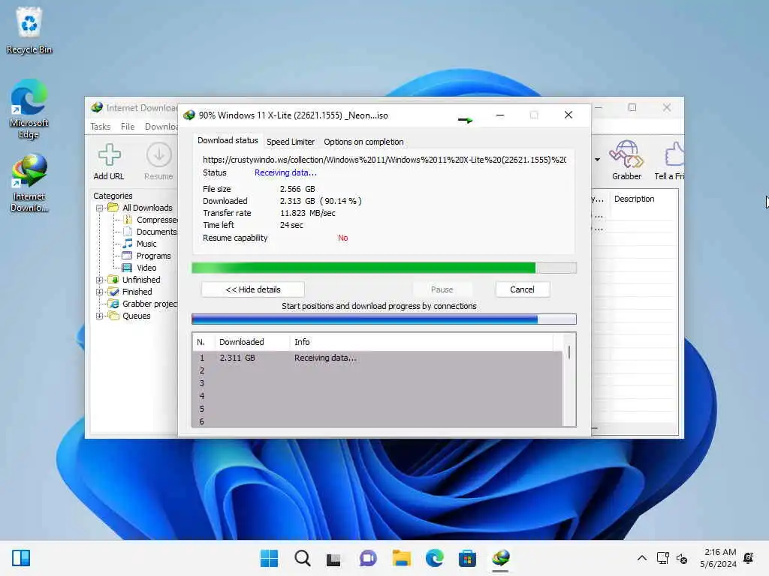Open Chat app on taskbar
This screenshot has height=576, width=769.
coord(367,558)
